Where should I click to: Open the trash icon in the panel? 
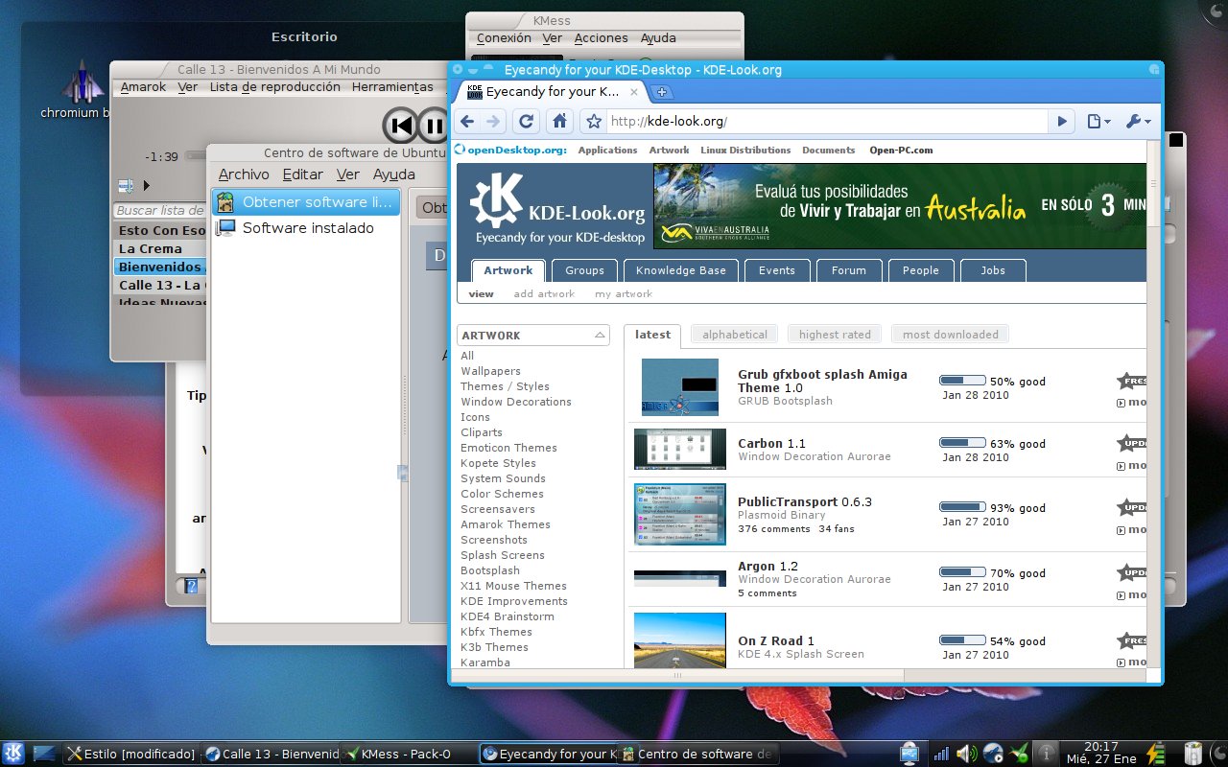tap(1193, 754)
